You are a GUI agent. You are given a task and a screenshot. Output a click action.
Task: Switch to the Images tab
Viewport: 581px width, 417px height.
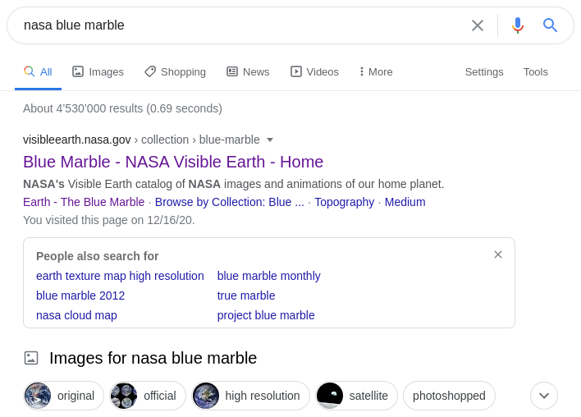click(98, 72)
